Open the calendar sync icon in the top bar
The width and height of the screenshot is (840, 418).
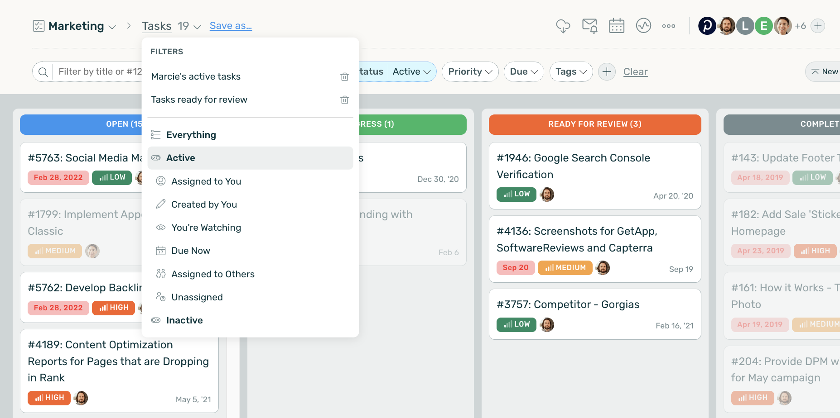[x=616, y=26]
